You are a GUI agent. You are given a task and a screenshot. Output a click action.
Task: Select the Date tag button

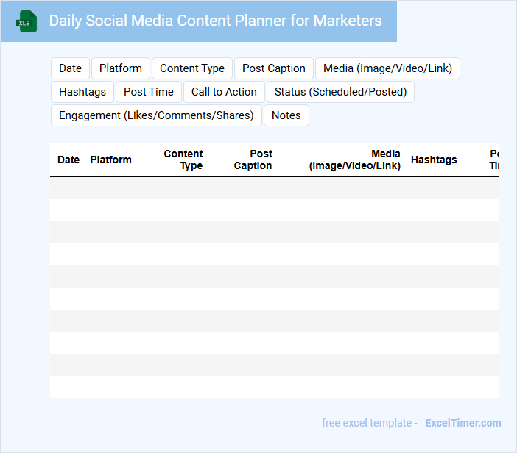click(71, 68)
